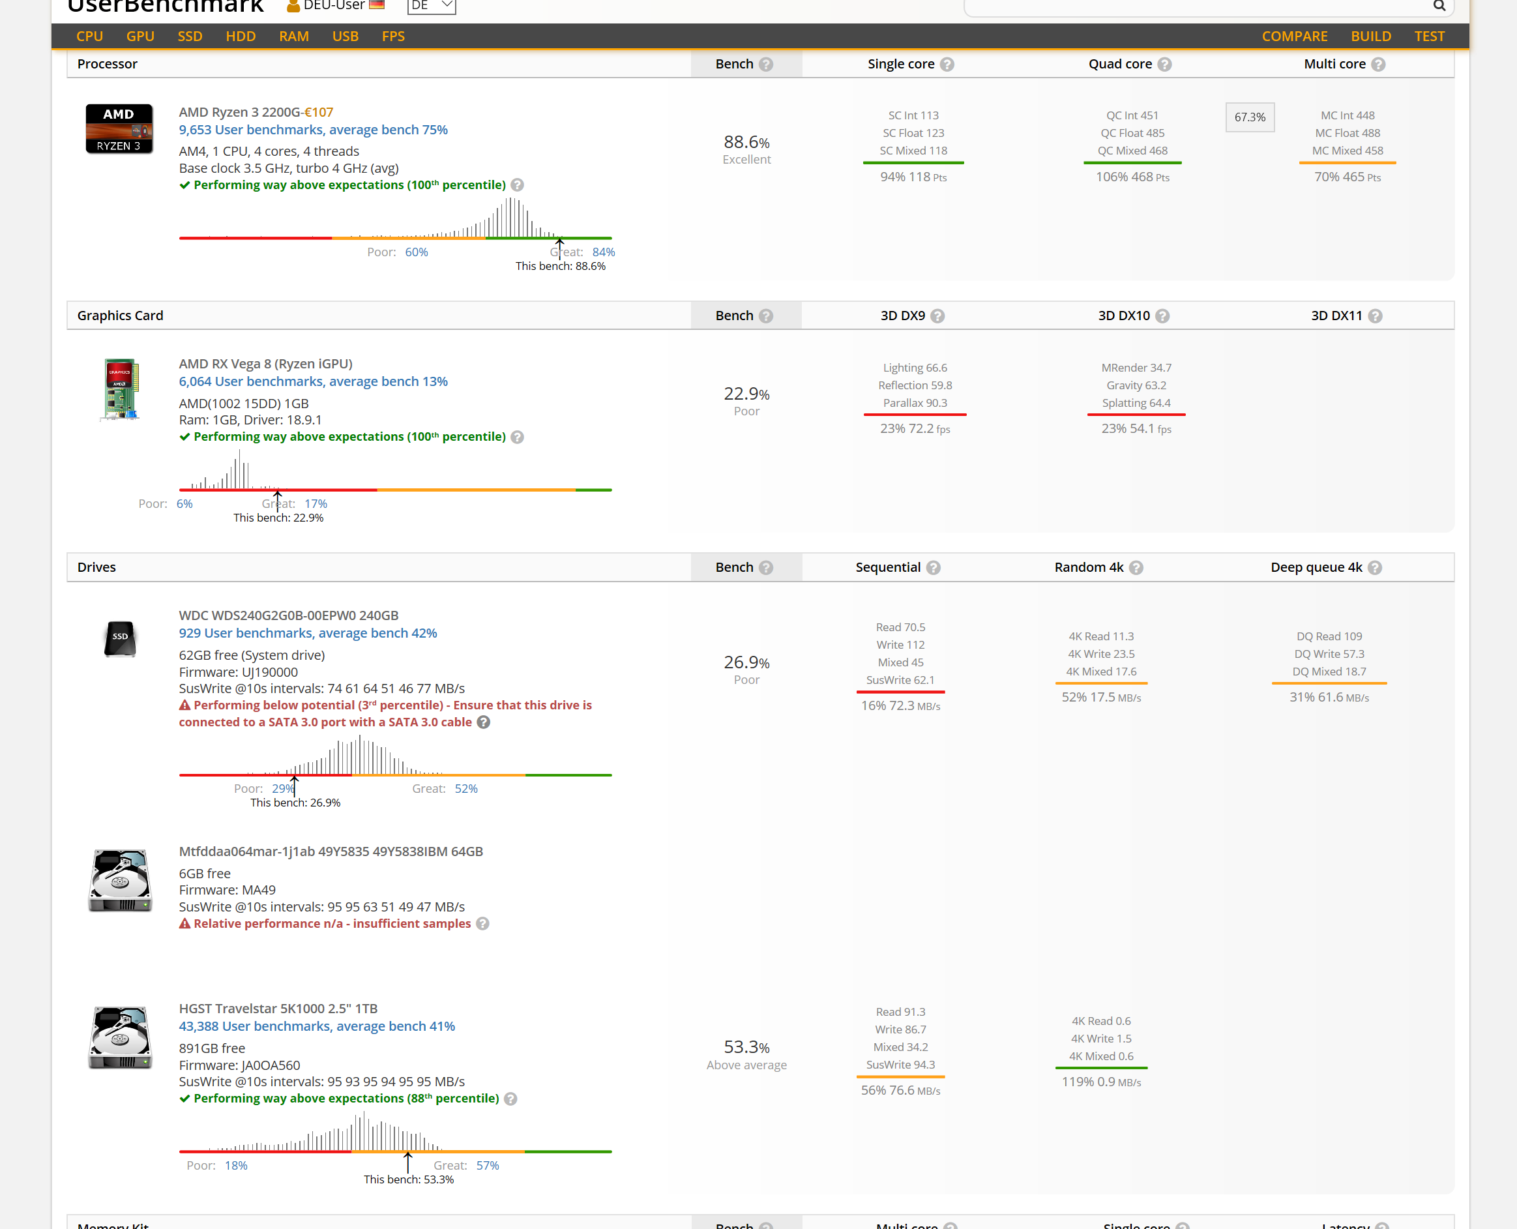
Task: Click the WDC SSD drive icon
Action: 120,638
